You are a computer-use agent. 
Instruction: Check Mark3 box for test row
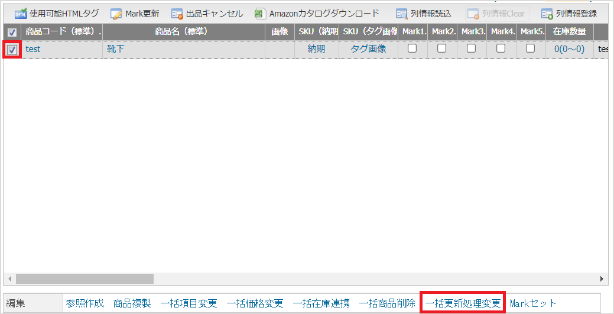click(x=472, y=48)
